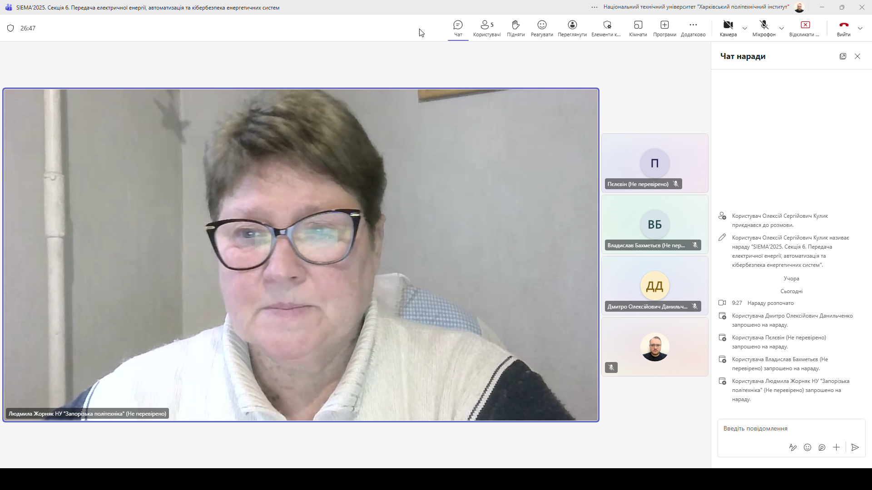
Task: Expand the microphone options dropdown arrow
Action: coord(782,28)
